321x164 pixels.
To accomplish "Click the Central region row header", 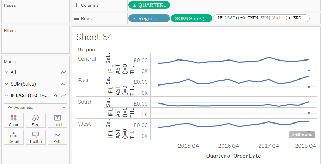I will pos(87,59).
